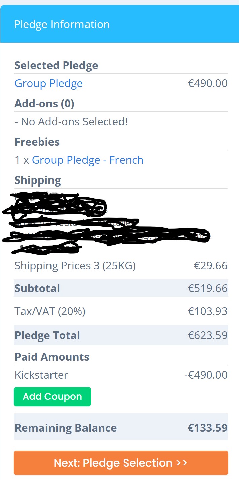The image size is (239, 480).
Task: Select the Freebies section heading
Action: pos(37,142)
